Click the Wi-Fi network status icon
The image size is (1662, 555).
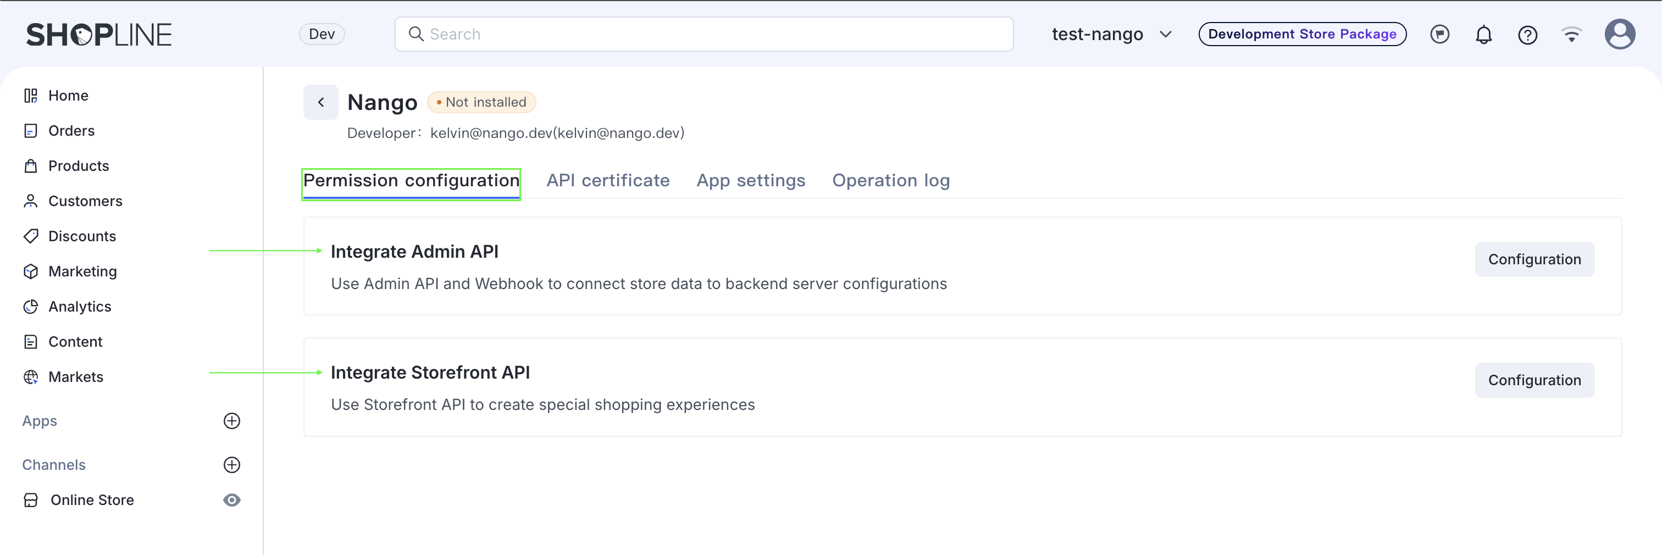point(1571,34)
